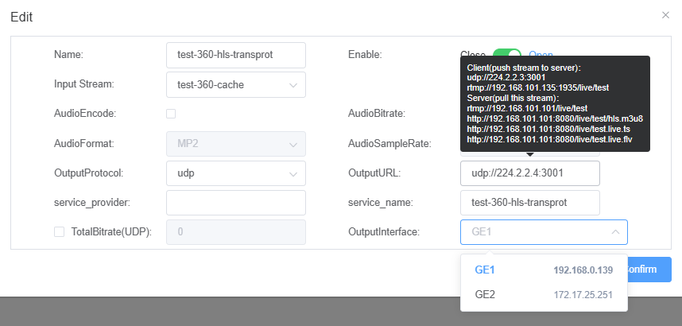682x326 pixels.
Task: Check the AudioEncode checkbox
Action: pyautogui.click(x=171, y=114)
